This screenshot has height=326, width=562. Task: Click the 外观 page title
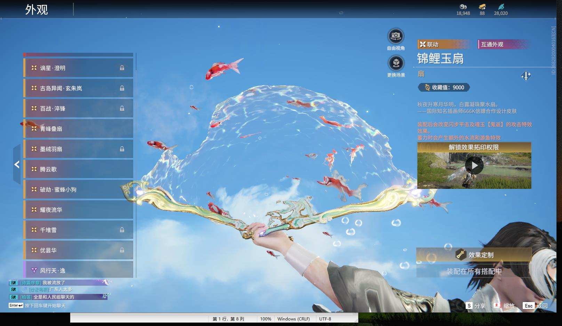(x=37, y=9)
